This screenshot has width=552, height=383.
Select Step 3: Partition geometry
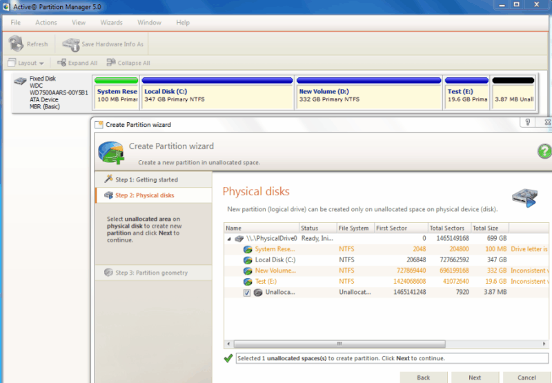[x=153, y=273]
